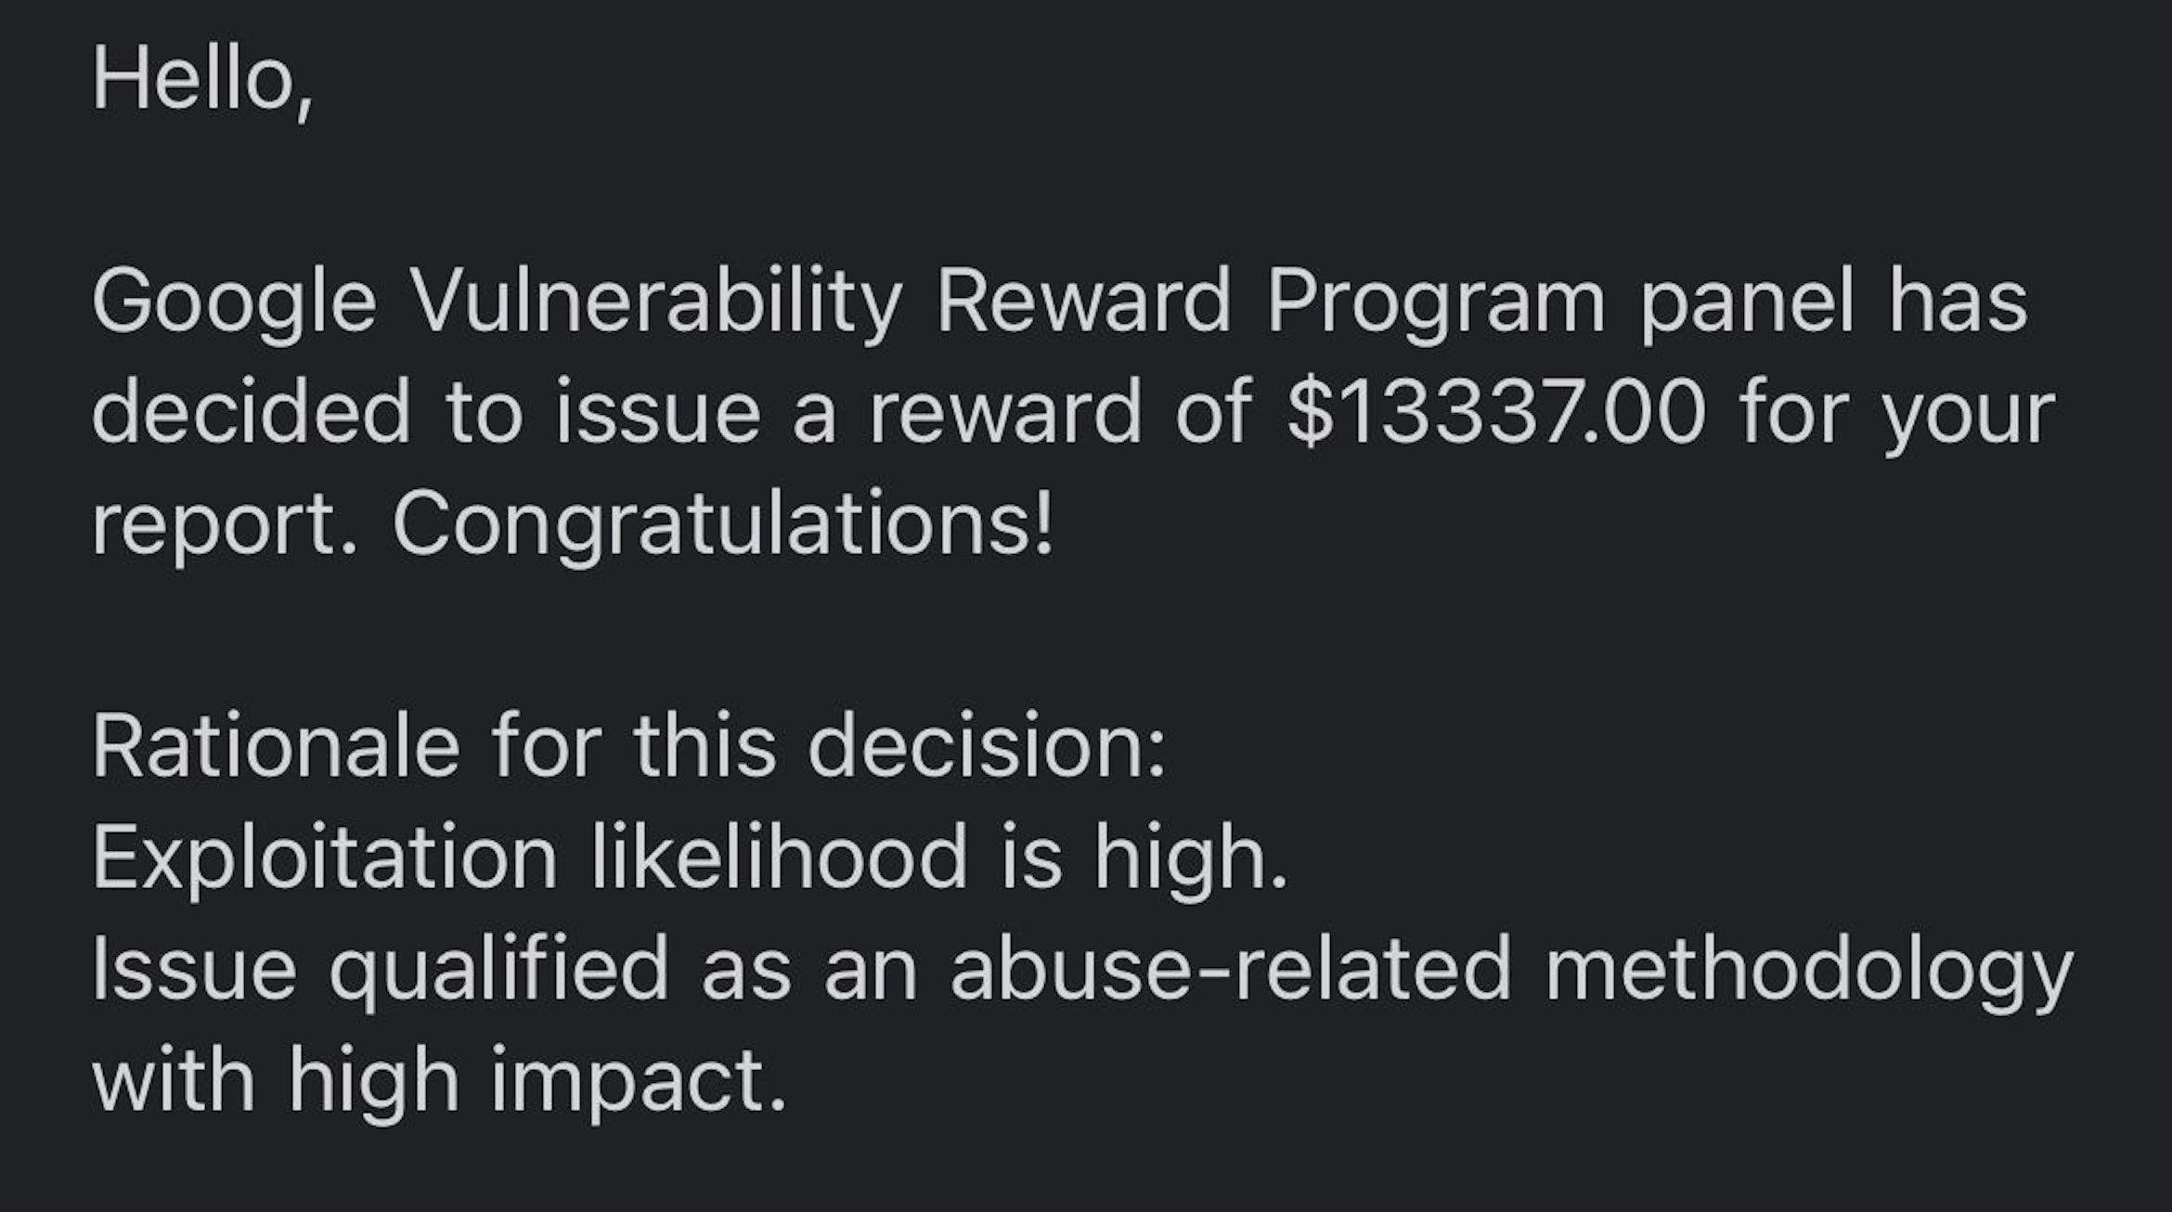Image resolution: width=2172 pixels, height=1212 pixels.
Task: Click the word "Program"
Action: 1435,303
